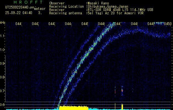Viewport: 173px width, 110px height.
Task: Click the date stamp 25.09.22 04:40
Action: (x=19, y=13)
